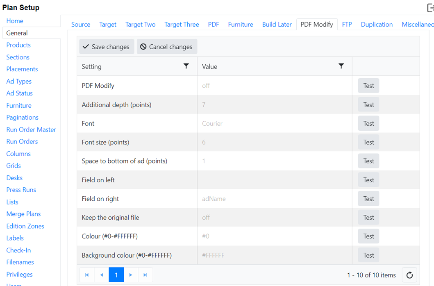Jump to the last page of results
434x286 pixels.
[145, 275]
